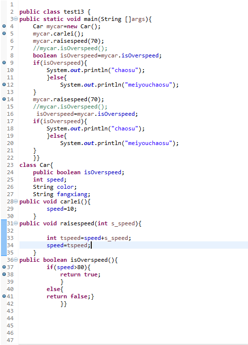Click 'mycar.raisespeed(70);' on line 14

[68, 99]
